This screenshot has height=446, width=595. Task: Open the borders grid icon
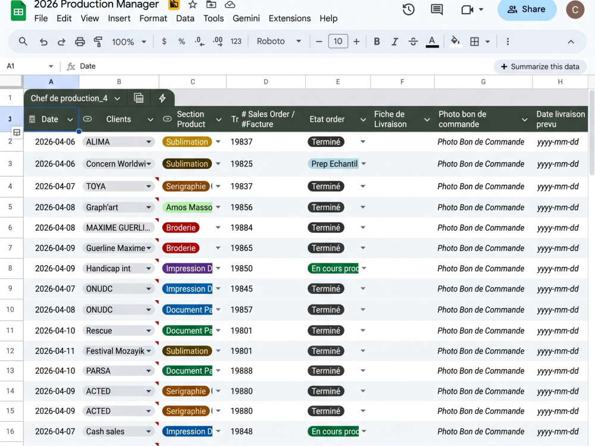point(474,42)
